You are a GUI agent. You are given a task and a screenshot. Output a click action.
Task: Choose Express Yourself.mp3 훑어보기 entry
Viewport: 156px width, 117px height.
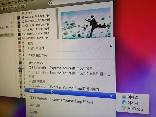tap(64, 87)
